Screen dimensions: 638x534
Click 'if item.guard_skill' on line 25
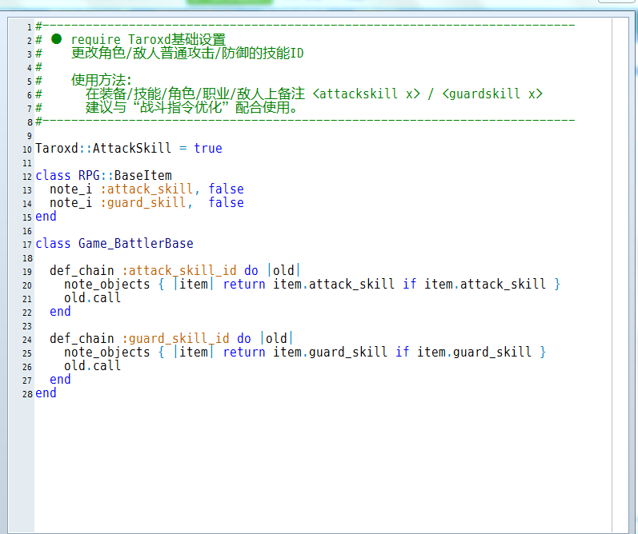click(463, 352)
